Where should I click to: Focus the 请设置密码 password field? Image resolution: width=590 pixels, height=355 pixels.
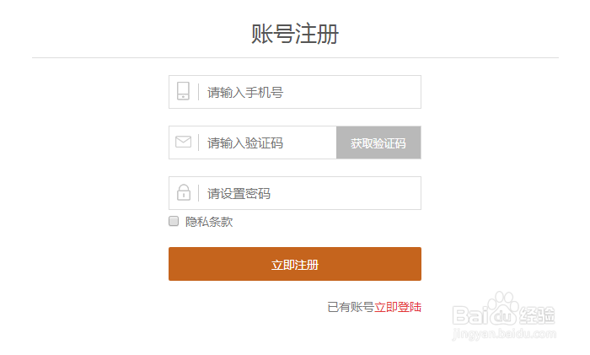pos(295,193)
